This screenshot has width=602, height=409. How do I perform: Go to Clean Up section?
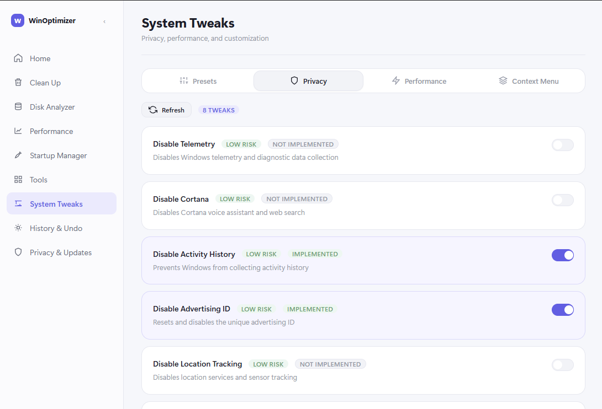[45, 83]
